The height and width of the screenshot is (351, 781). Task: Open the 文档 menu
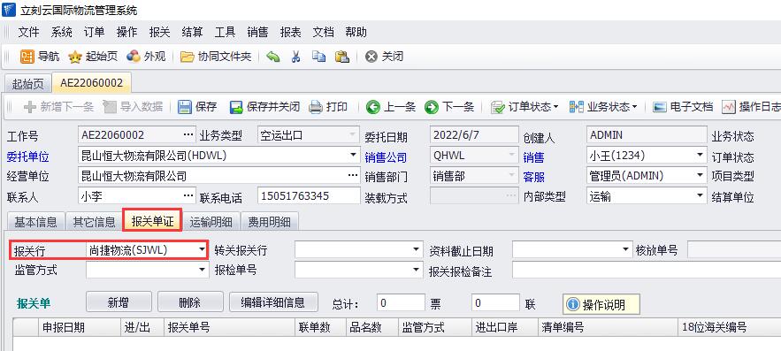323,33
